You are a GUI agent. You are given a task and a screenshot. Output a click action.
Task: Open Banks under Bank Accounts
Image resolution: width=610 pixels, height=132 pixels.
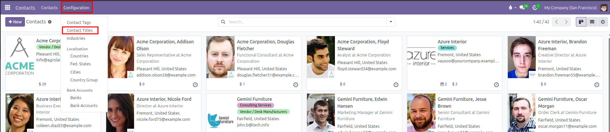(x=76, y=98)
